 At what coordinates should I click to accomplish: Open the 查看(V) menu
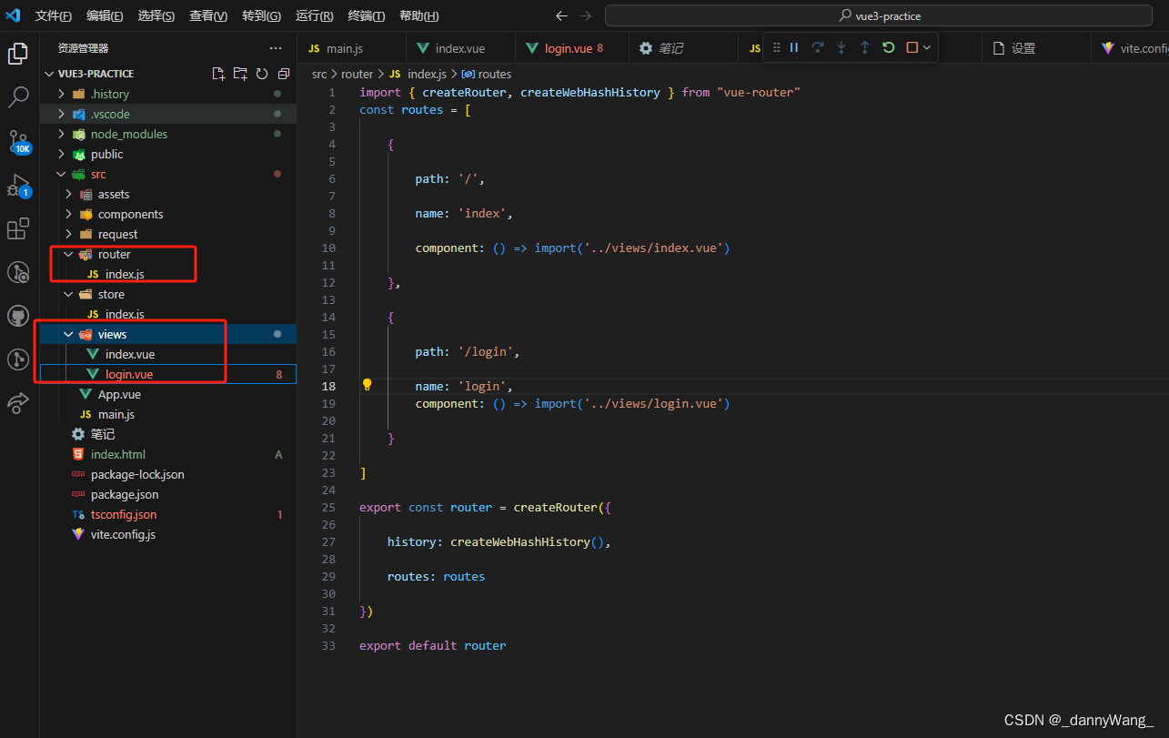pos(208,15)
